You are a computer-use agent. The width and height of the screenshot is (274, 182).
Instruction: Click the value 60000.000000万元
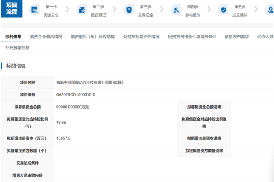tap(73, 107)
